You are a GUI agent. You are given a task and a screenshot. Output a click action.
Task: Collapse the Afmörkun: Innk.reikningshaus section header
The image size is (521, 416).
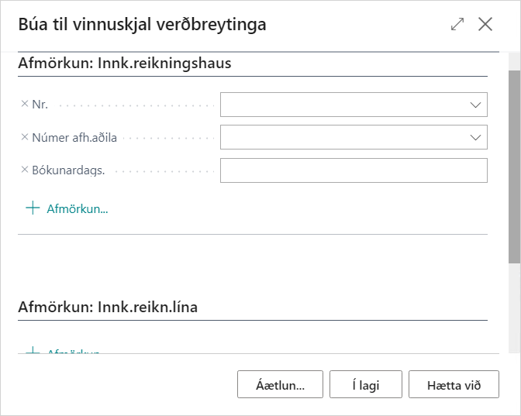click(x=125, y=64)
